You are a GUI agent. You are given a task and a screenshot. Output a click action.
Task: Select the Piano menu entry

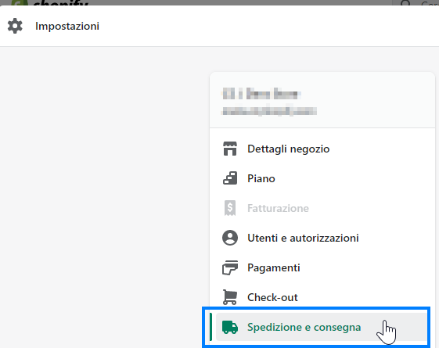322,178
